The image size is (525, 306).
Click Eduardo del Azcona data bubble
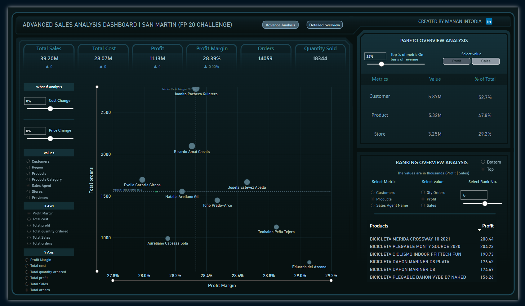(x=309, y=262)
